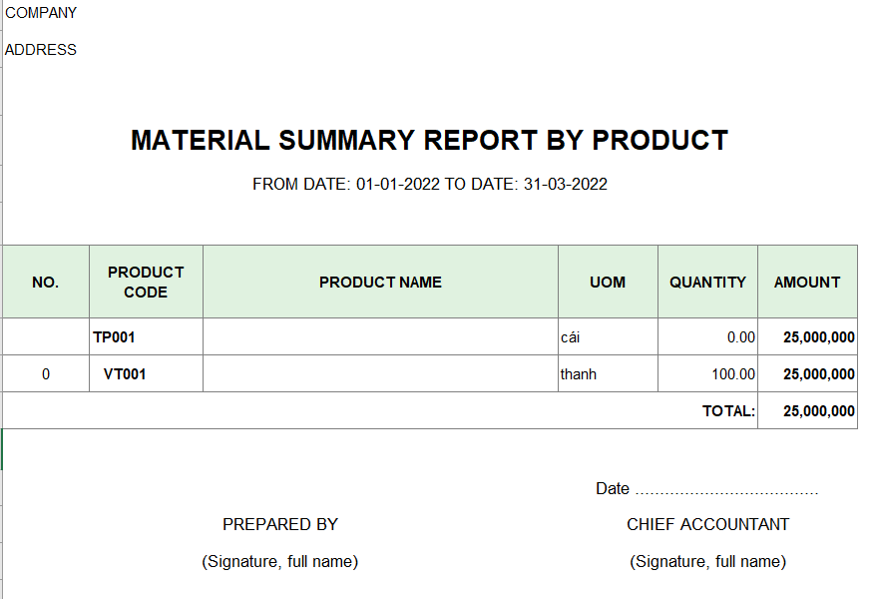The image size is (875, 599).
Task: Select the 100.00 quantity cell
Action: pos(707,374)
